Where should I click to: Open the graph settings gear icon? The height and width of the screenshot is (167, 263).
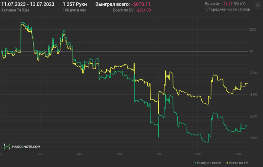point(258,5)
